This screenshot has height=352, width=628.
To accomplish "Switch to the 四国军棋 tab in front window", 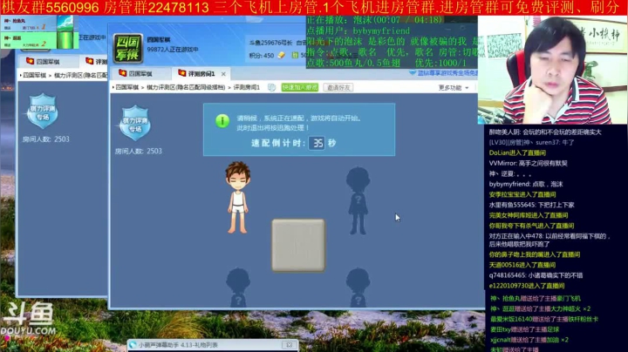I will tap(140, 73).
